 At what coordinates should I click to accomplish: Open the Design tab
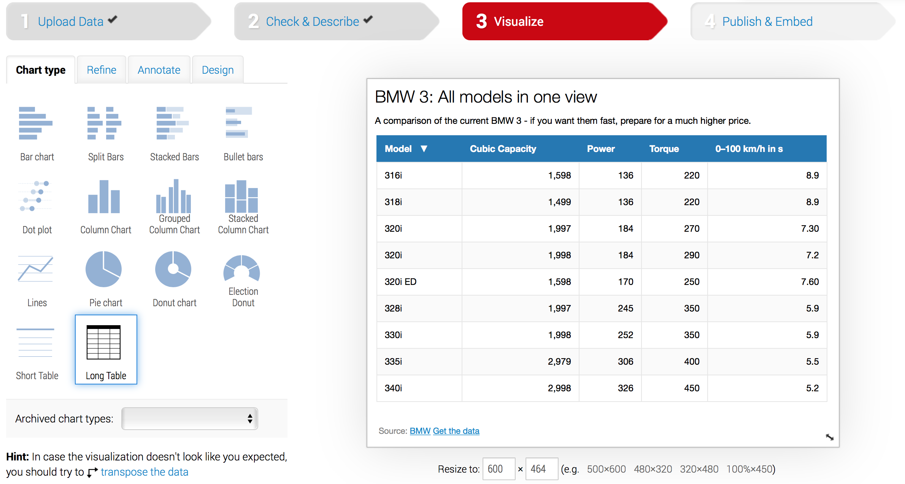(218, 70)
